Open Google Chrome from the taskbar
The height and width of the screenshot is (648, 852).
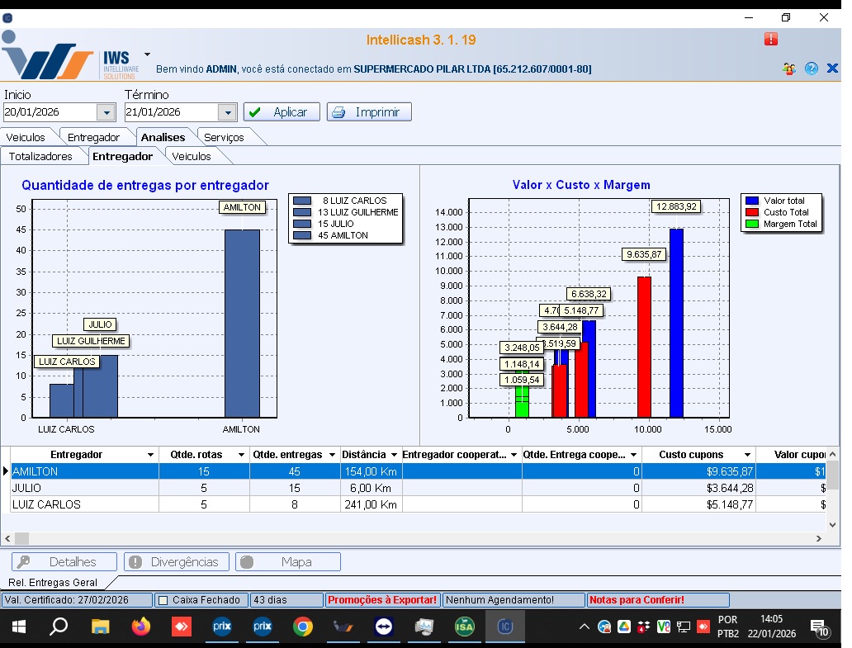[x=303, y=627]
